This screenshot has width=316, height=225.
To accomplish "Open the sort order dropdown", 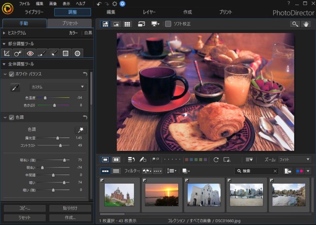I will click(x=171, y=171).
